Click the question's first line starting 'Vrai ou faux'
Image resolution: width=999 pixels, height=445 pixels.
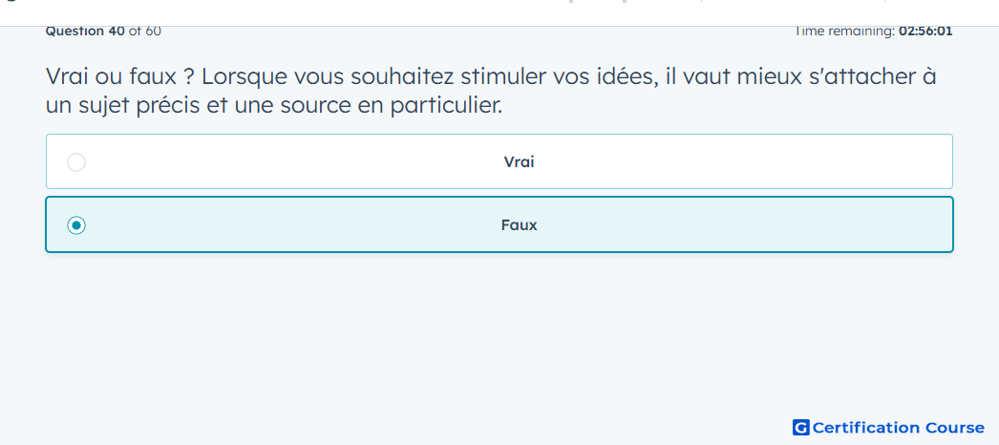(491, 77)
